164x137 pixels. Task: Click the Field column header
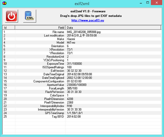coord(40,28)
